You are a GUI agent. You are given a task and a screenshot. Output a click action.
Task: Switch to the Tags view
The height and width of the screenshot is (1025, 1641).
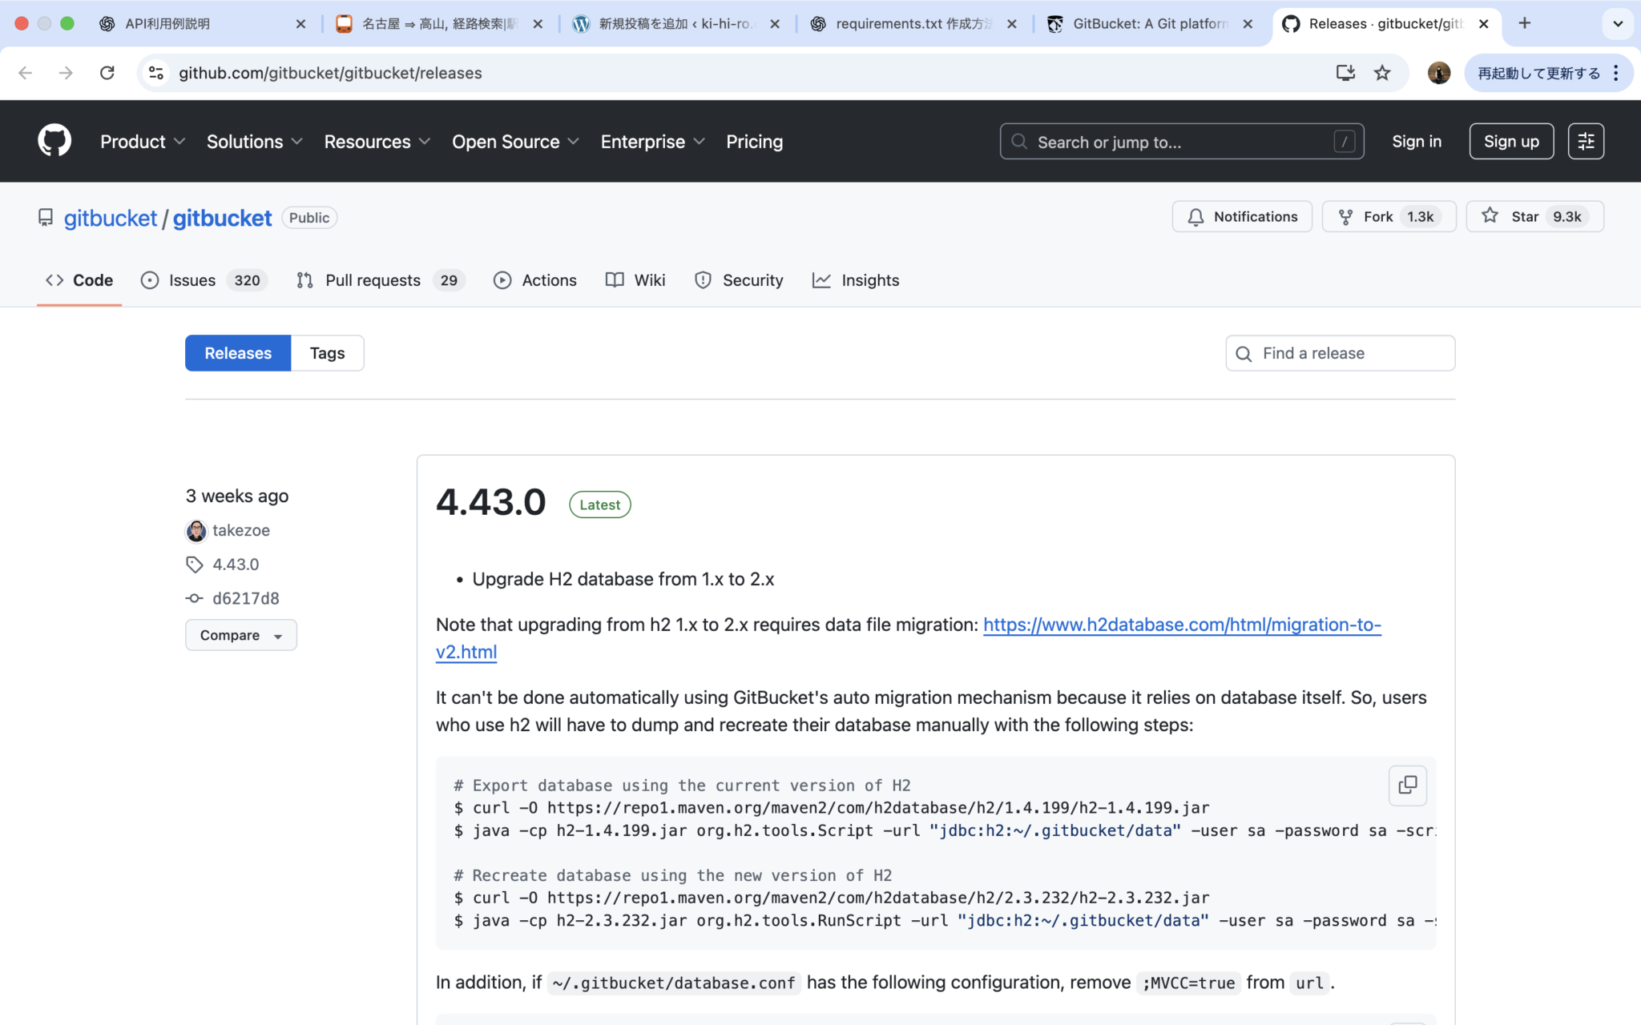(326, 352)
